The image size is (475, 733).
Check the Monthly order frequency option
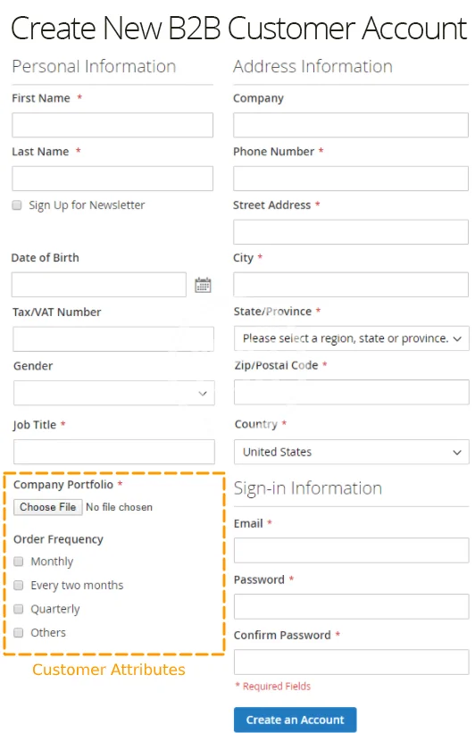pyautogui.click(x=18, y=561)
